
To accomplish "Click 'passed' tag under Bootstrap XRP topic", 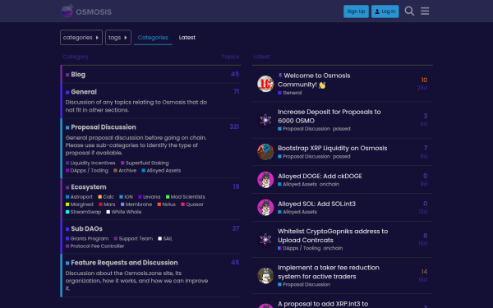I will pyautogui.click(x=342, y=157).
